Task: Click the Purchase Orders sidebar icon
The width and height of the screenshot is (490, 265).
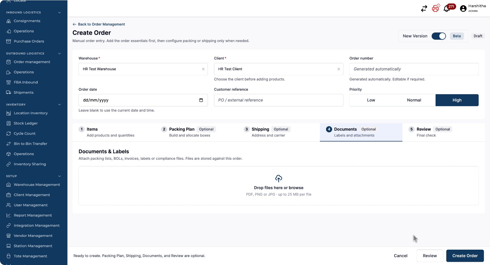Action: 9,41
